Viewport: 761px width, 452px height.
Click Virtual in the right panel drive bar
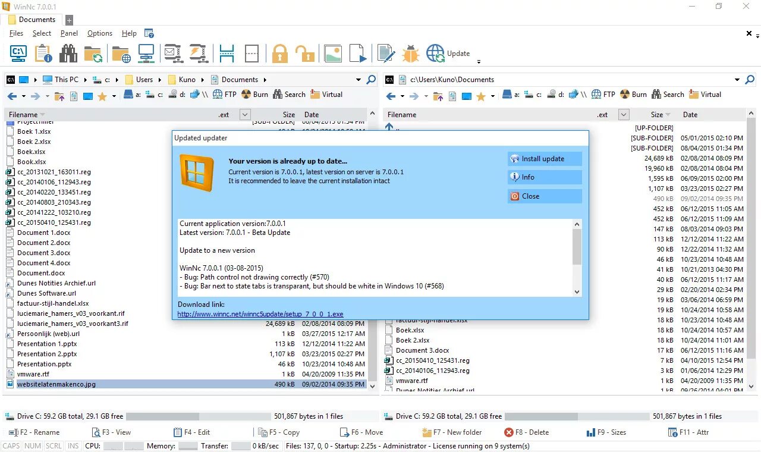tap(705, 95)
